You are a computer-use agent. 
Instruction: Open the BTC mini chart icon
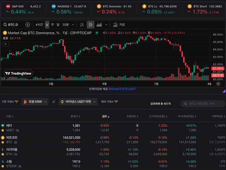(x=16, y=142)
